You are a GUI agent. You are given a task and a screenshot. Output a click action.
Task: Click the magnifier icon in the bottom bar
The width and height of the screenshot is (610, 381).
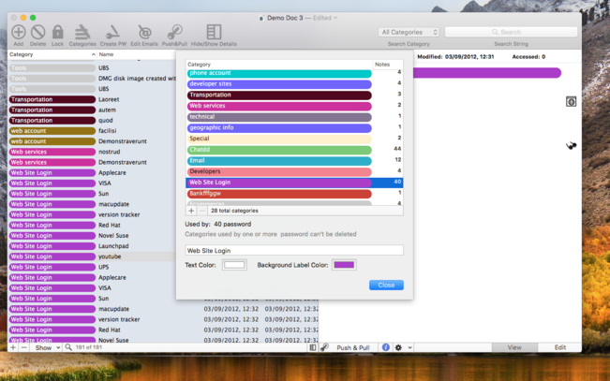pos(68,347)
